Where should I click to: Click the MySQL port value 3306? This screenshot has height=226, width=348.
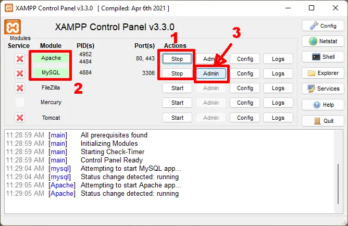148,73
